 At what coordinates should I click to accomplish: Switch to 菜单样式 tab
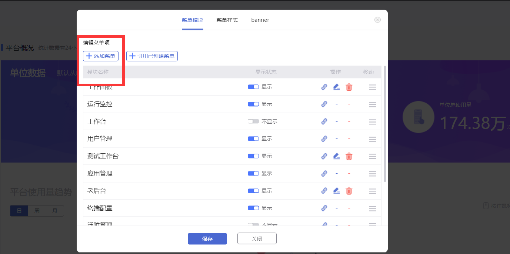227,20
